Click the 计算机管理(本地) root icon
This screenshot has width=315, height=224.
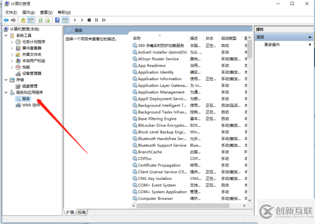point(6,29)
